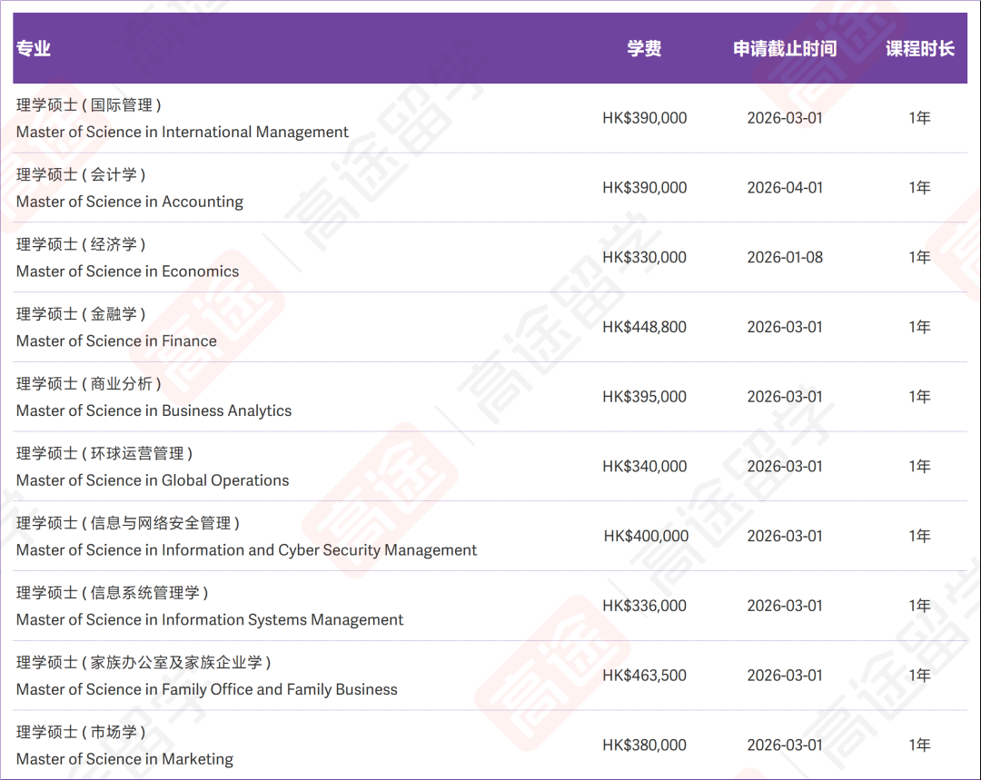
Task: Click the 2026-03-01 deadline for Marketing
Action: pos(785,745)
